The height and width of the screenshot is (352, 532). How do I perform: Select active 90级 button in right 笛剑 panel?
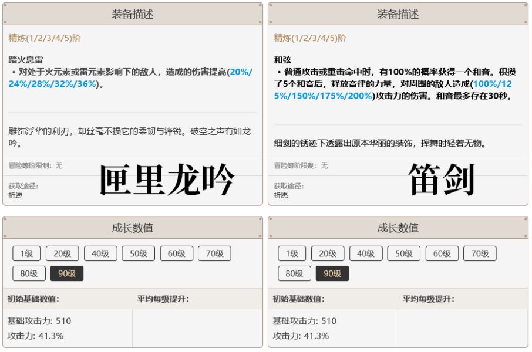tap(332, 273)
